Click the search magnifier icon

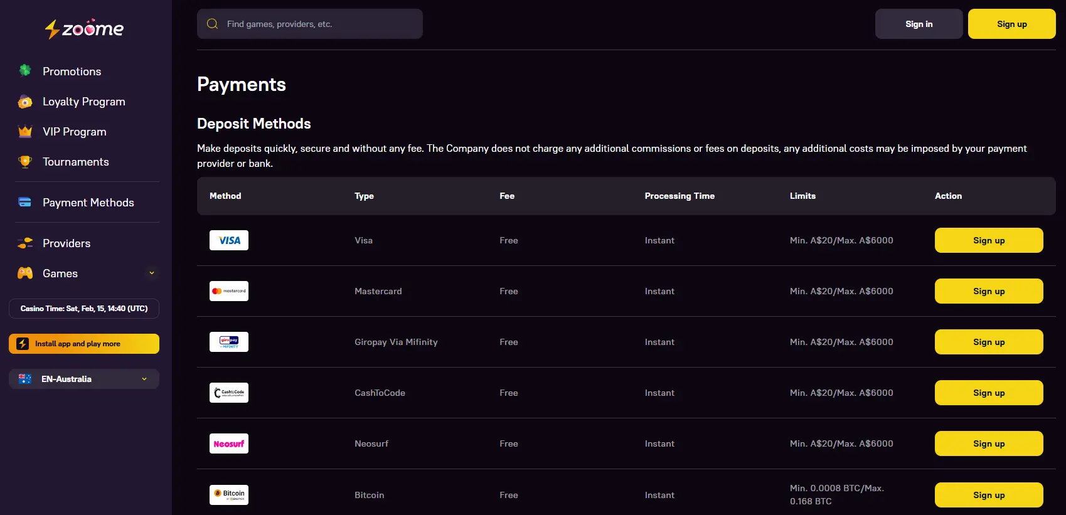pos(213,24)
